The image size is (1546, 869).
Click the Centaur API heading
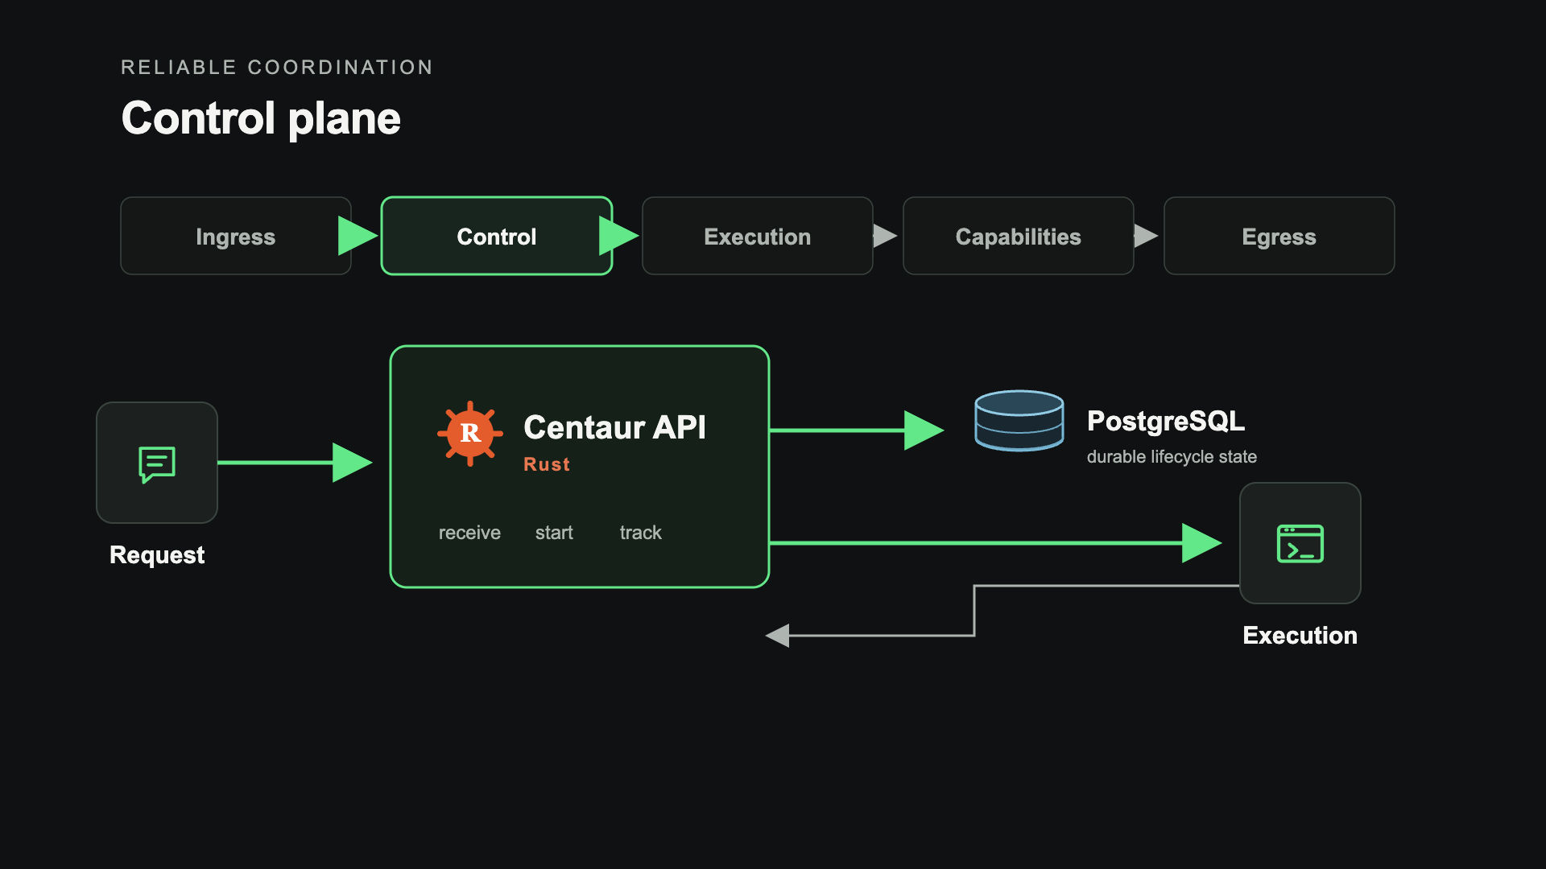(614, 427)
